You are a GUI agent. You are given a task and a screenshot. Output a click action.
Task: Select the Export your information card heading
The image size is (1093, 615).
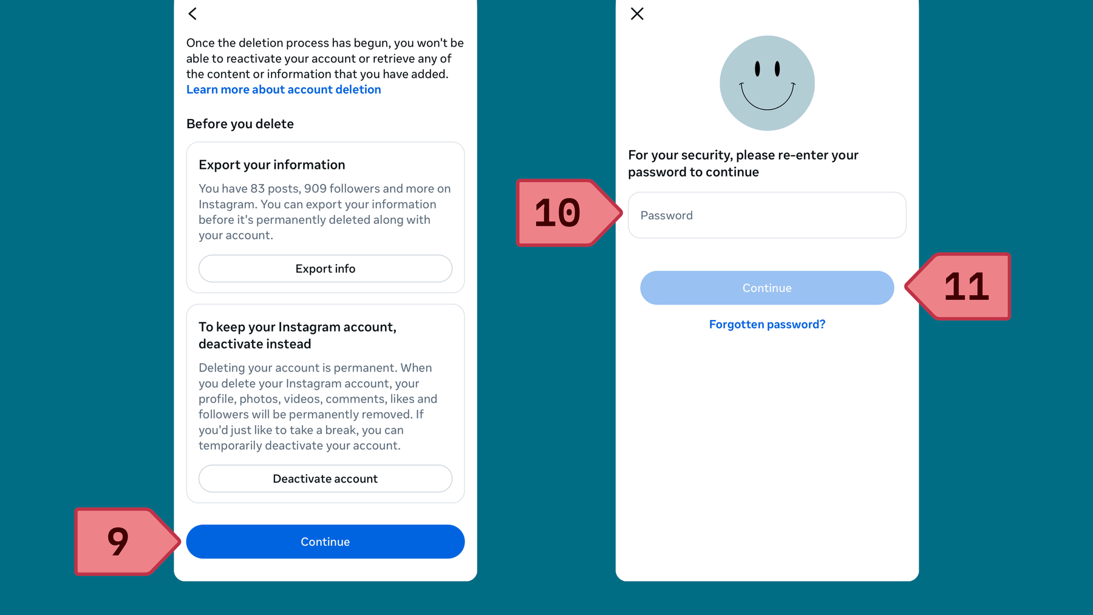tap(272, 165)
